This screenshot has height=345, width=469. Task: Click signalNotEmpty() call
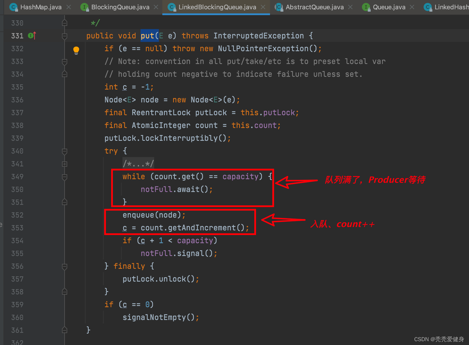pyautogui.click(x=159, y=317)
